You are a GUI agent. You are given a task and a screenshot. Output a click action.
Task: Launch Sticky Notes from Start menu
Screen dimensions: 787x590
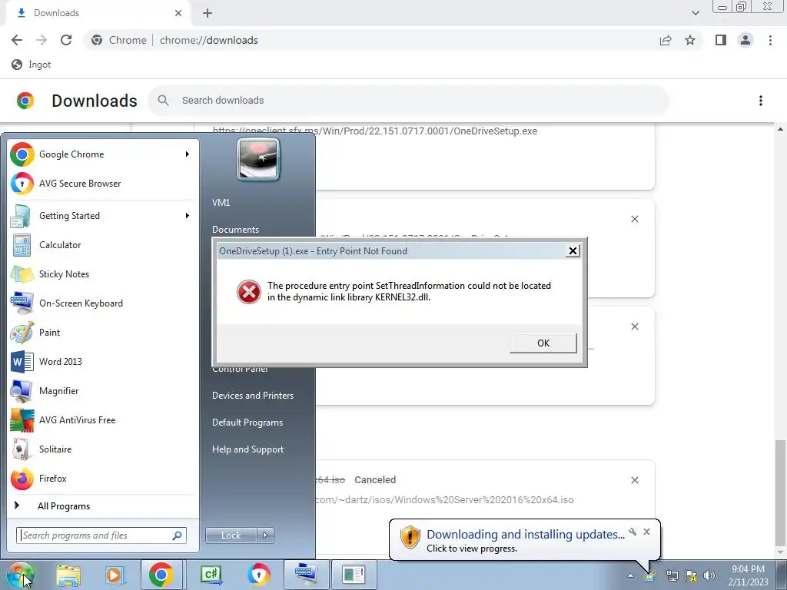(103, 274)
